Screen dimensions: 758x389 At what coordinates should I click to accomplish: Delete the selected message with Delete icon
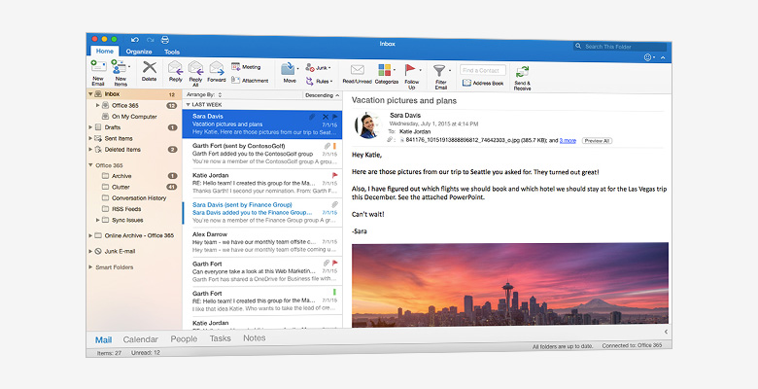pos(149,68)
